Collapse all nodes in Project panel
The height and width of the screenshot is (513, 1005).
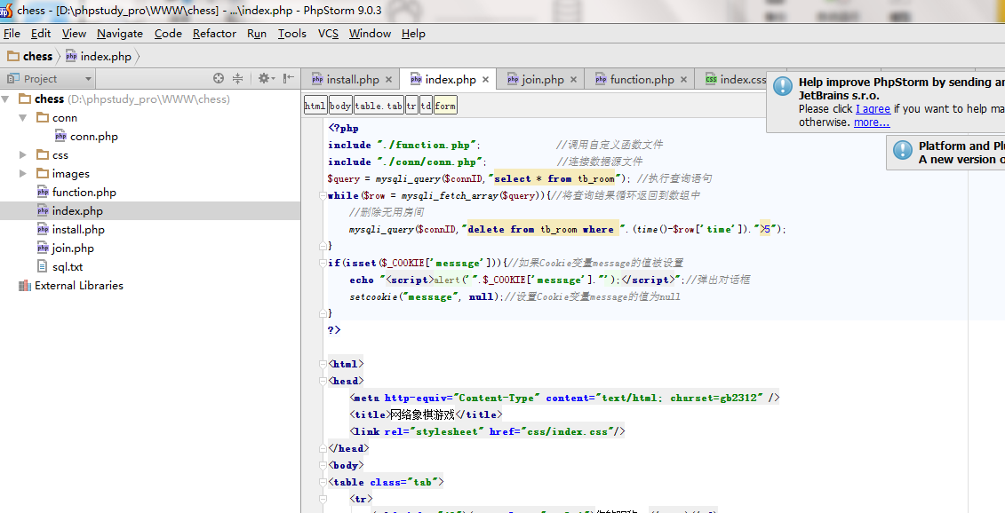pyautogui.click(x=238, y=78)
